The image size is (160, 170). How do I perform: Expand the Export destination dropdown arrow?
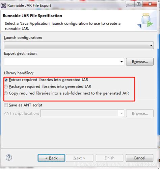[122, 62]
